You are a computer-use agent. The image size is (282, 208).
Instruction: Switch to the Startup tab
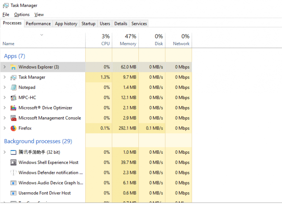[x=88, y=24]
